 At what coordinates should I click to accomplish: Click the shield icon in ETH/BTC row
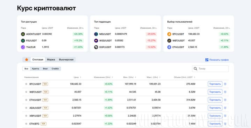pos(225,124)
